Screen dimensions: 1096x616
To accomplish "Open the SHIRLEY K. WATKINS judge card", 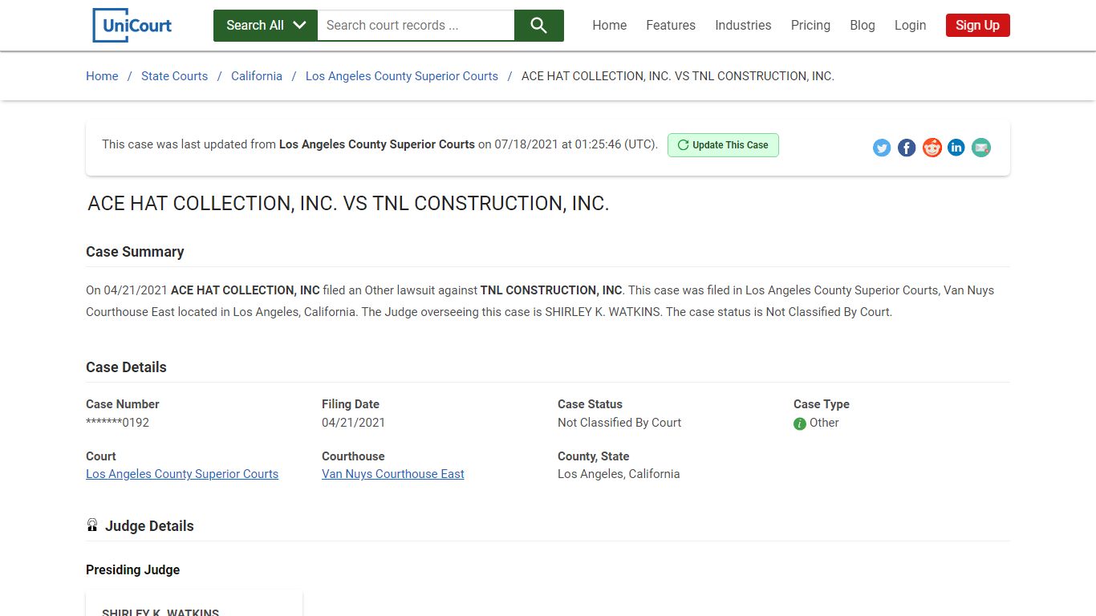I will tap(194, 604).
